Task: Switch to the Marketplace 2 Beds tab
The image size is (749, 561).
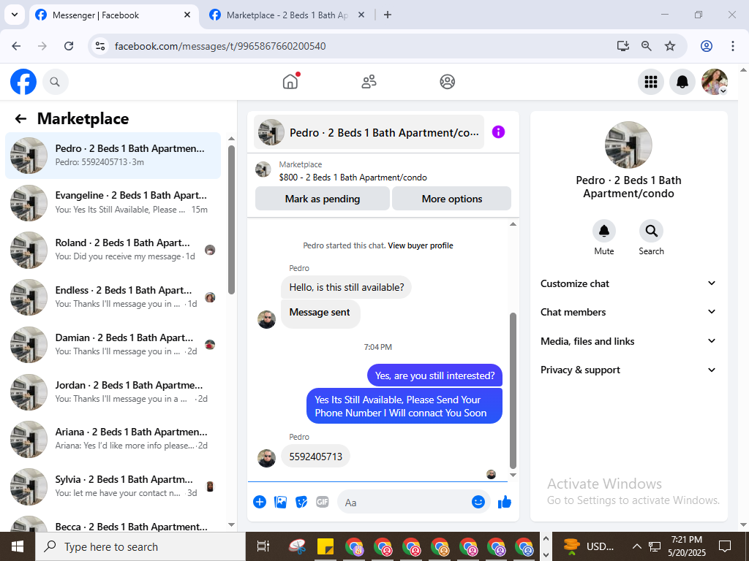Action: click(287, 15)
